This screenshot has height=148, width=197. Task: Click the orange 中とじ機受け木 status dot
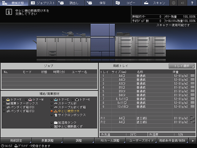[52, 111]
